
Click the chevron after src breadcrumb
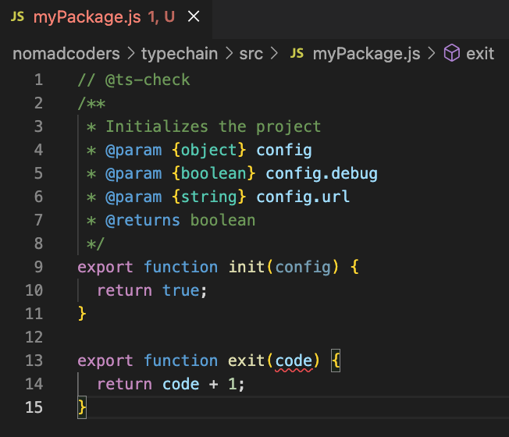pos(274,54)
